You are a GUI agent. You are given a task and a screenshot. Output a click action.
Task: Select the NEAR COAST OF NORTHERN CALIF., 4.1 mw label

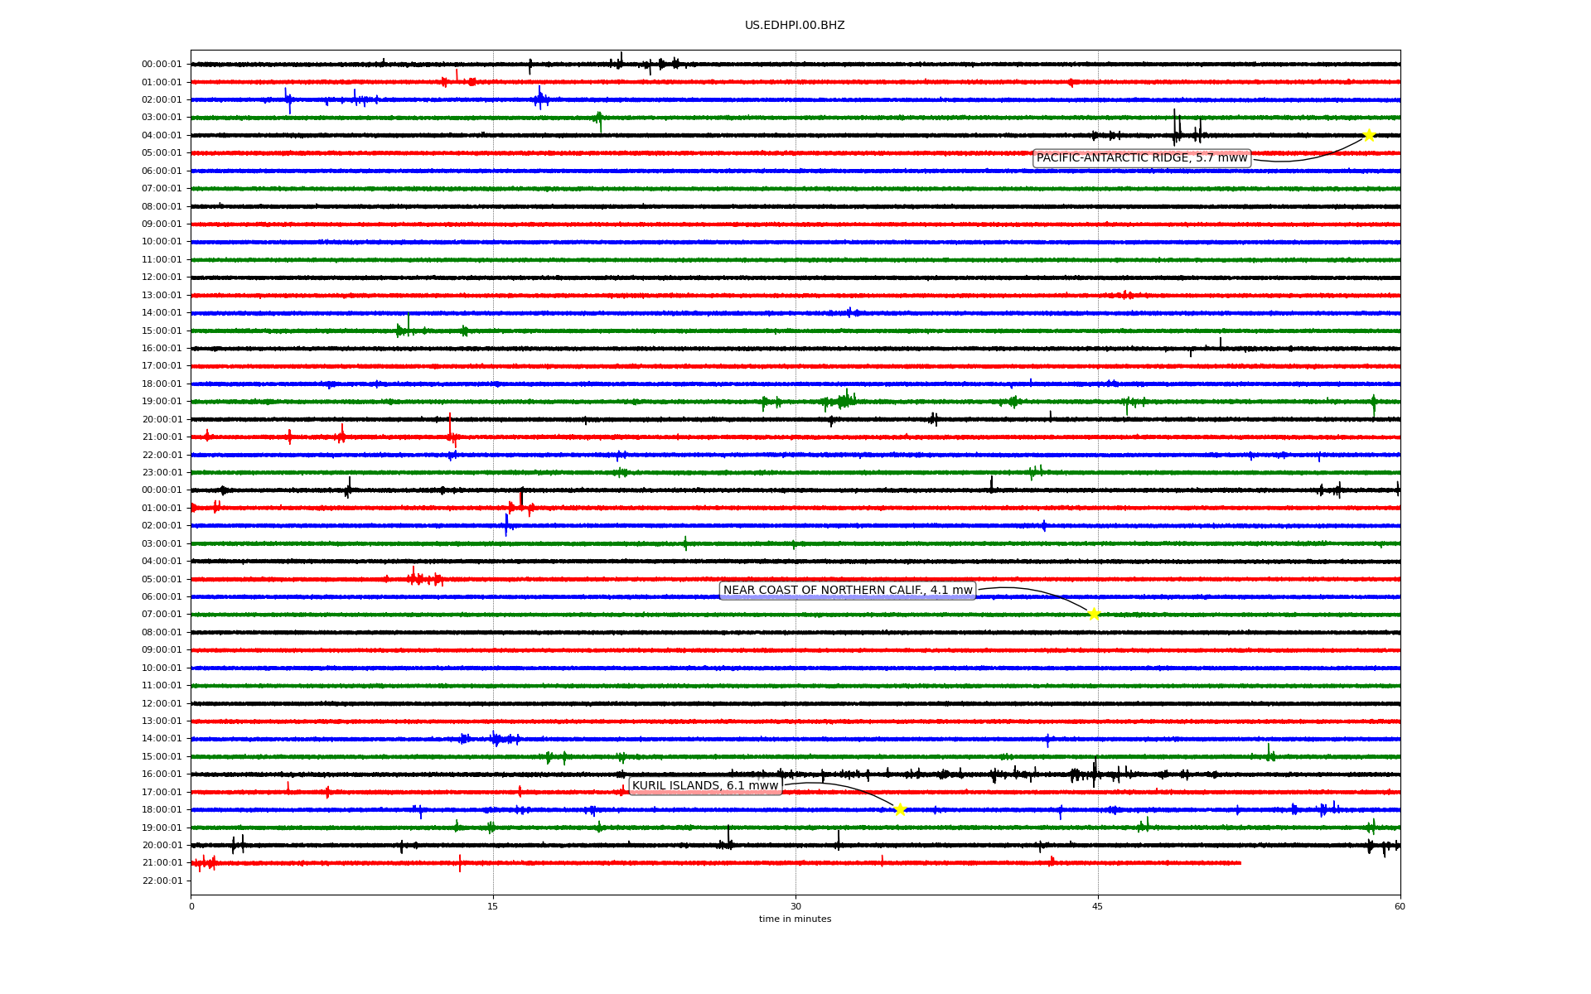pos(848,591)
